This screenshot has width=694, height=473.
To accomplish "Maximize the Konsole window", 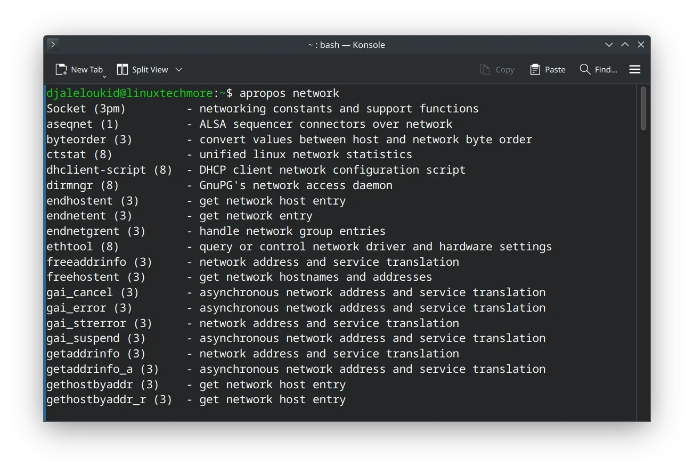I will (x=625, y=45).
